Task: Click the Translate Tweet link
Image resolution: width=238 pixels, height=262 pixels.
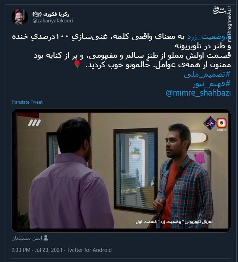Action: [27, 102]
